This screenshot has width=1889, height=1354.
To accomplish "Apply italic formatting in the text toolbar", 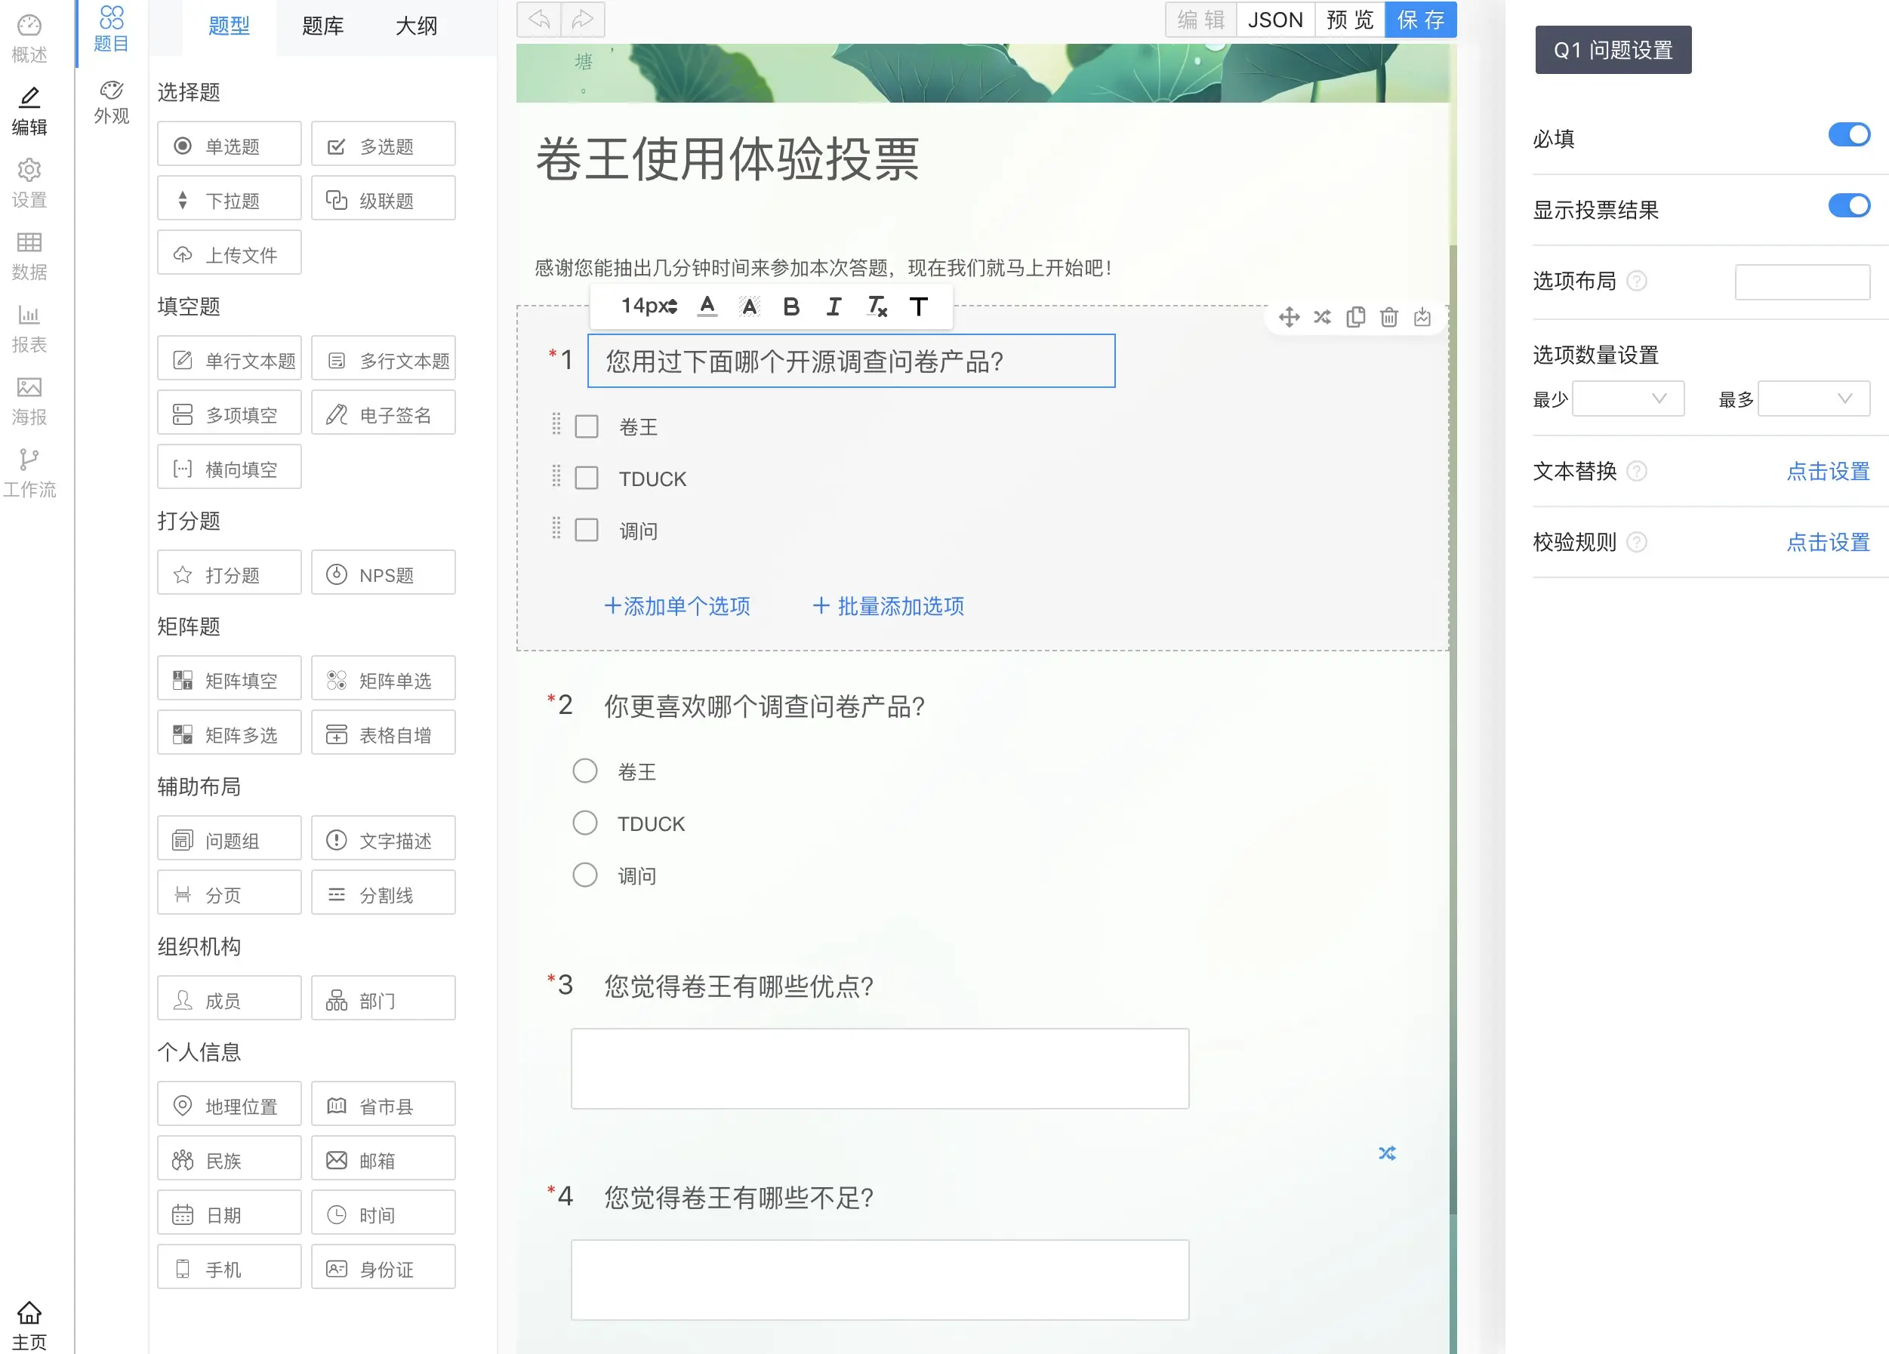I will pos(834,306).
